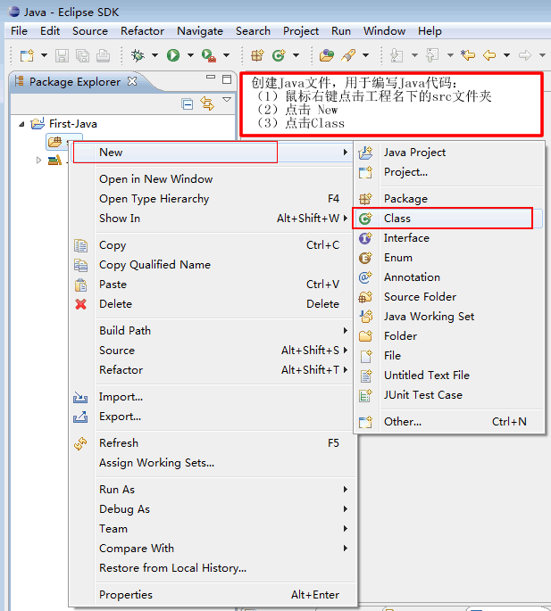Select Delete in the context menu
This screenshot has width=551, height=611.
coord(213,304)
